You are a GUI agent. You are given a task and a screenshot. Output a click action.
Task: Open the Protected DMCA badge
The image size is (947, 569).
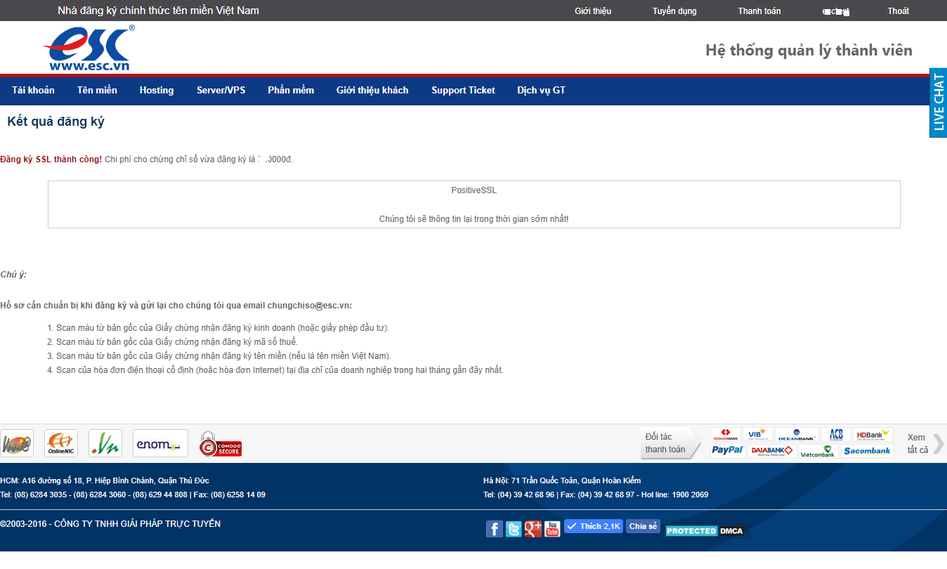pyautogui.click(x=705, y=531)
